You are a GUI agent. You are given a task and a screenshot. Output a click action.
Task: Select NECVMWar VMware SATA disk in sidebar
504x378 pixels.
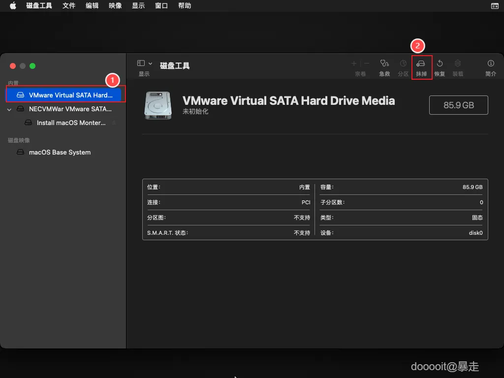[x=63, y=109]
